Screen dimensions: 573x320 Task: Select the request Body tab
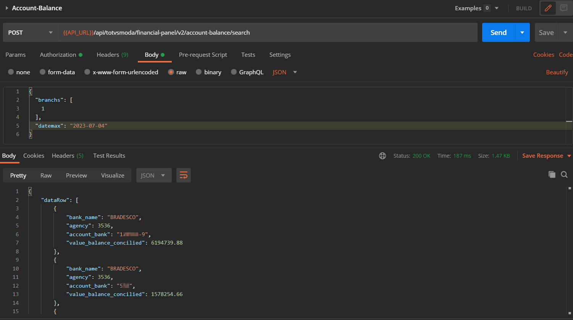click(x=155, y=54)
